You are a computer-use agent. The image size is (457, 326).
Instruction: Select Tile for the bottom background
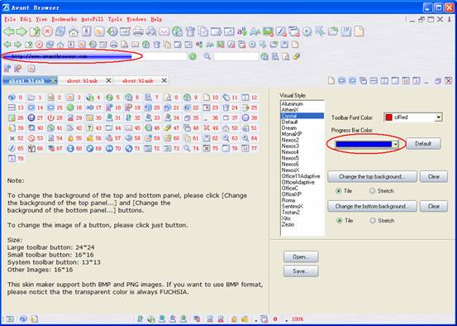pyautogui.click(x=339, y=221)
